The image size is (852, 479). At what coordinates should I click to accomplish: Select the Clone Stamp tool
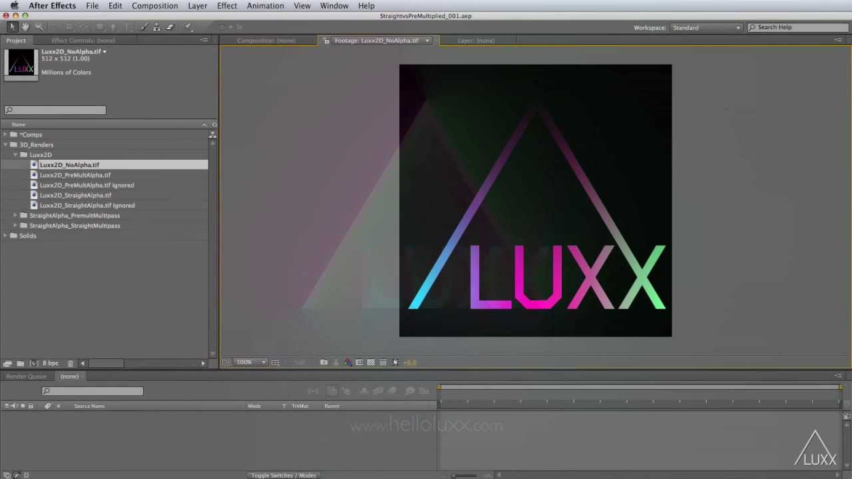tap(156, 27)
